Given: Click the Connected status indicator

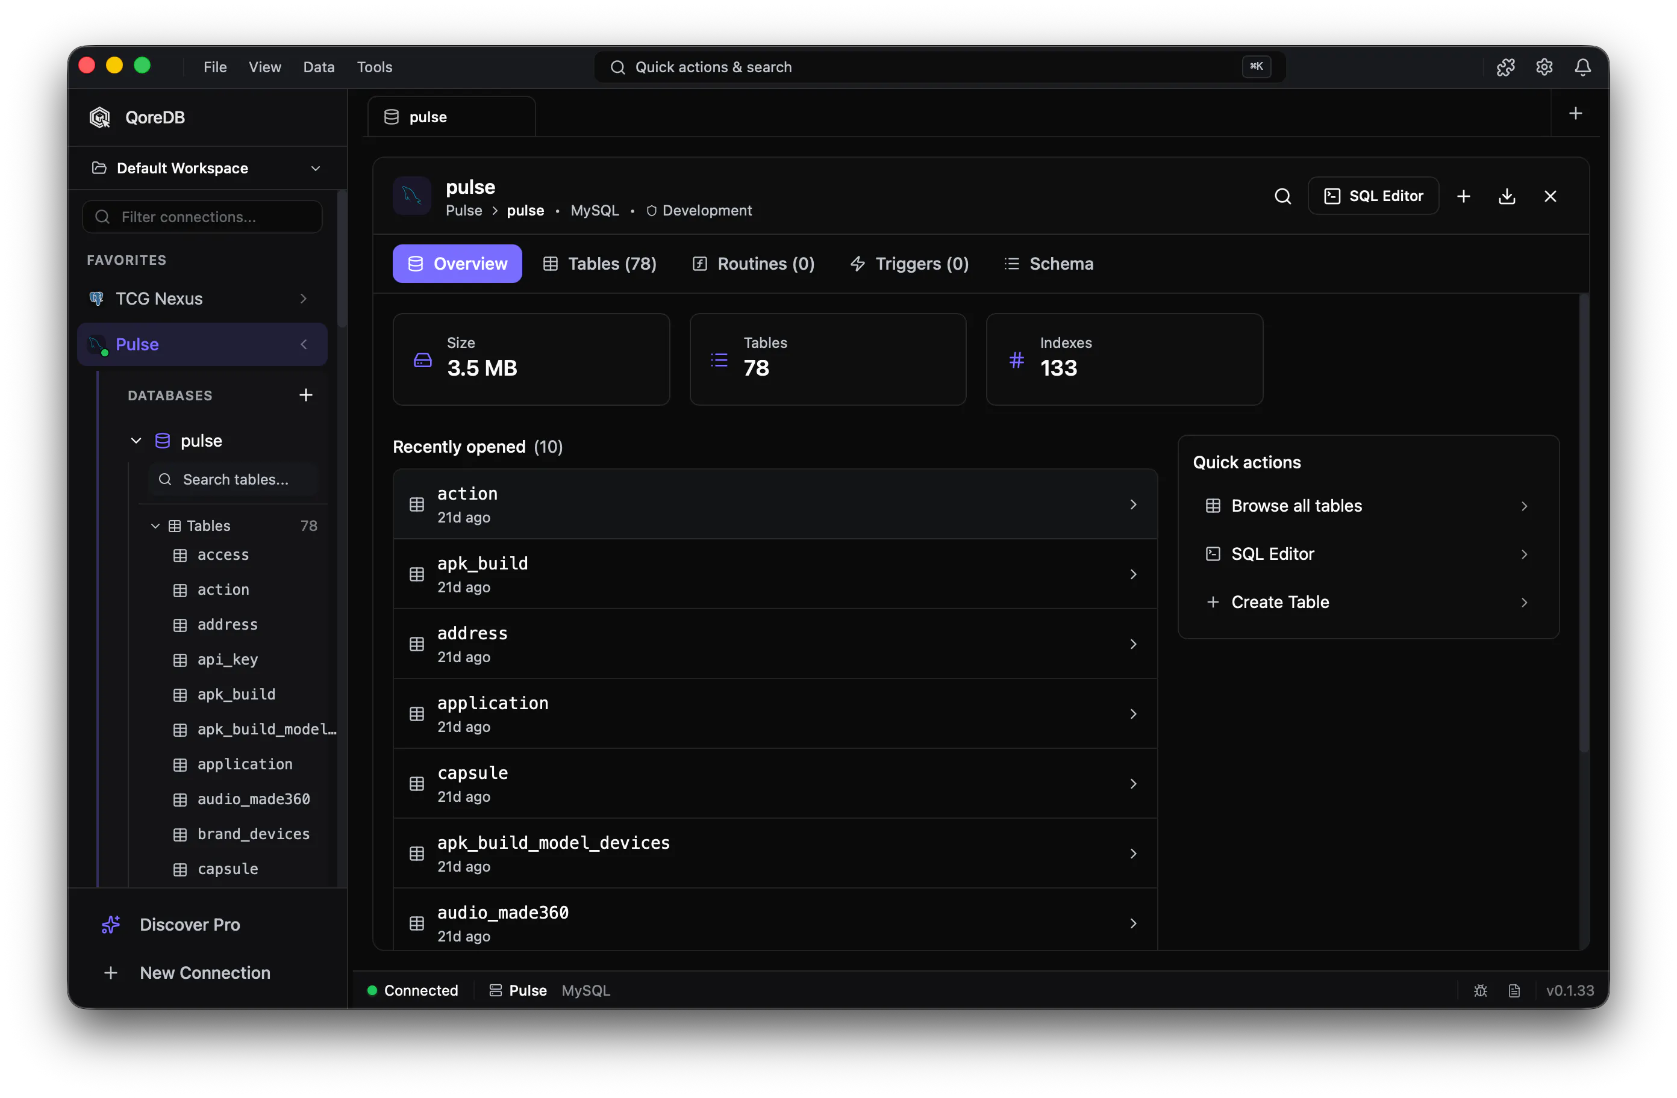Looking at the screenshot, I should point(413,990).
